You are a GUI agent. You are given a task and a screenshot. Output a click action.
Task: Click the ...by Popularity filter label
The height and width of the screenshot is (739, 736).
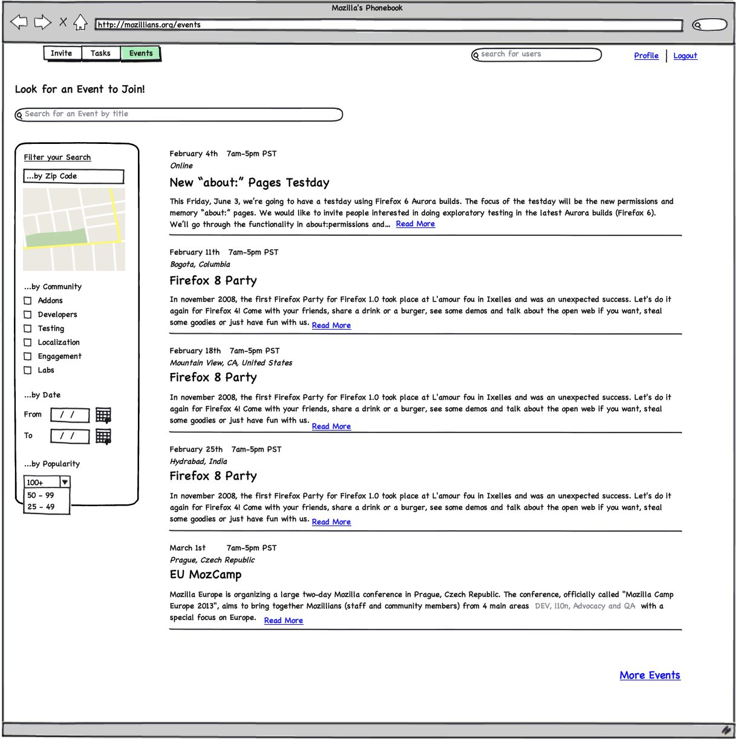click(52, 464)
